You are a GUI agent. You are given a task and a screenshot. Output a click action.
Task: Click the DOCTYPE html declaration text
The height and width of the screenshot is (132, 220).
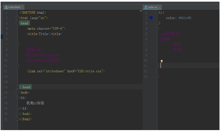(33, 13)
